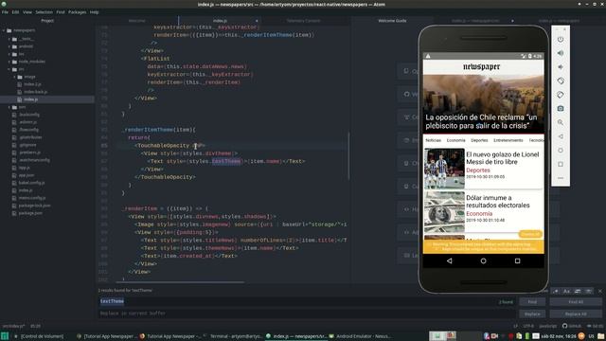Switch to the Welcome Guide tab
606x341 pixels.
392,21
